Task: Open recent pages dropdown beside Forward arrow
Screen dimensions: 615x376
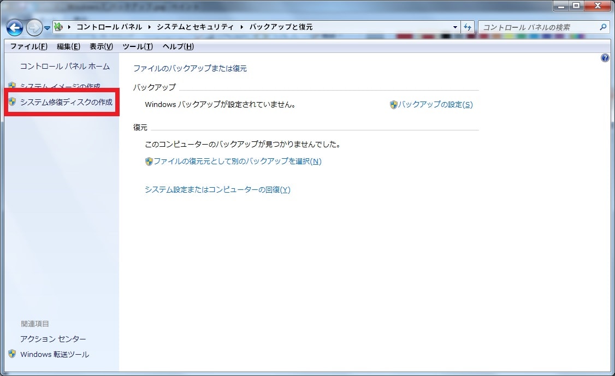Action: click(47, 28)
